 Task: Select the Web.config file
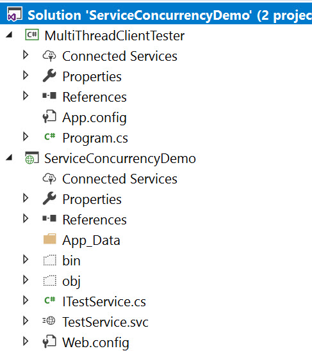pos(95,342)
